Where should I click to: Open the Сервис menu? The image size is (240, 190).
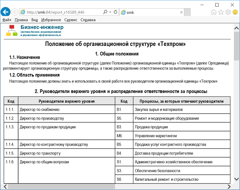(x=71, y=20)
